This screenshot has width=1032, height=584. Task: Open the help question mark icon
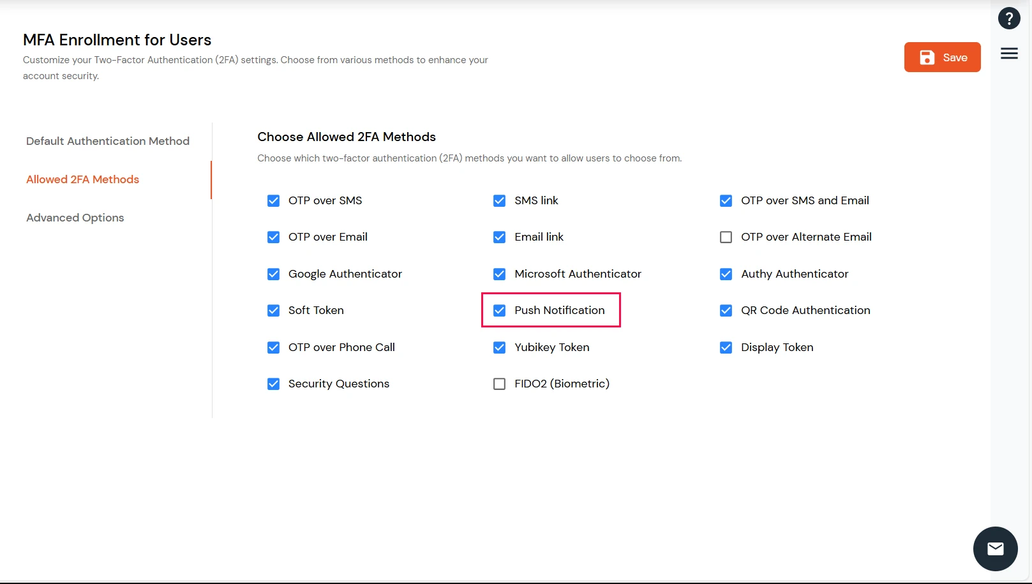[x=1009, y=18]
